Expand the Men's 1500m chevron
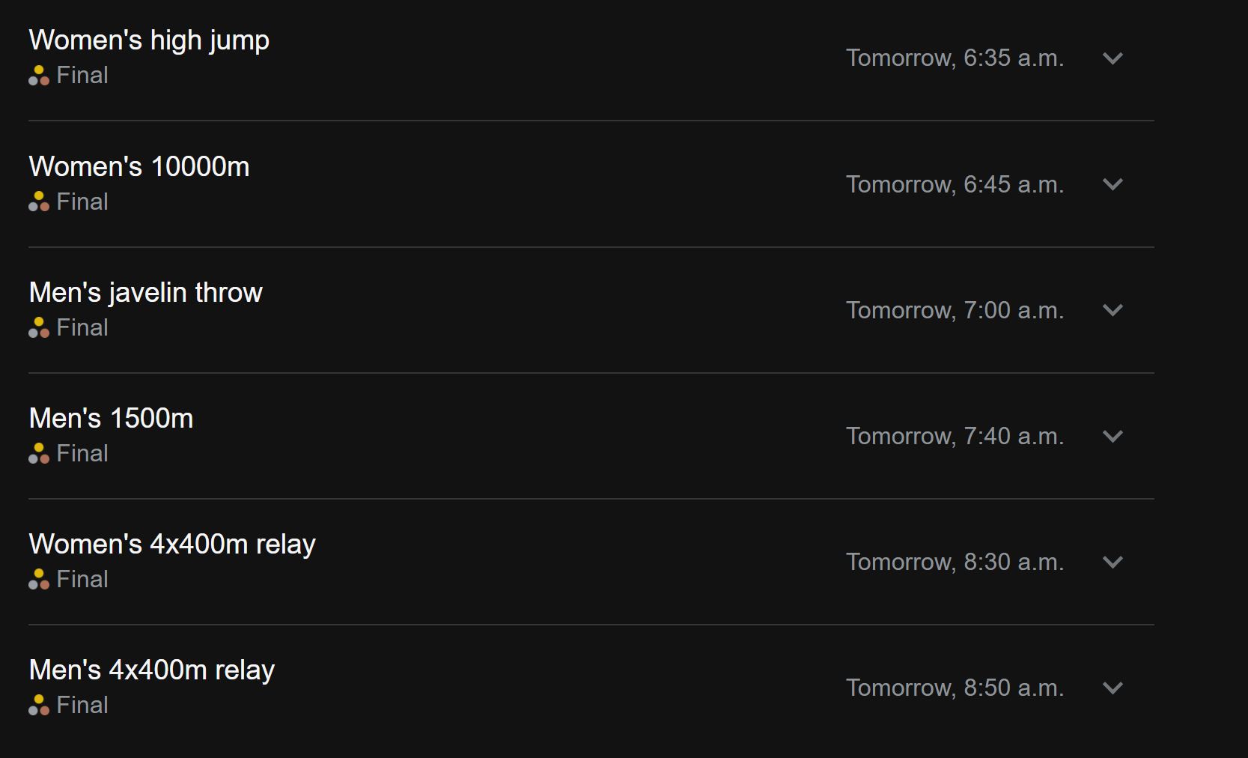Image resolution: width=1248 pixels, height=758 pixels. point(1112,436)
